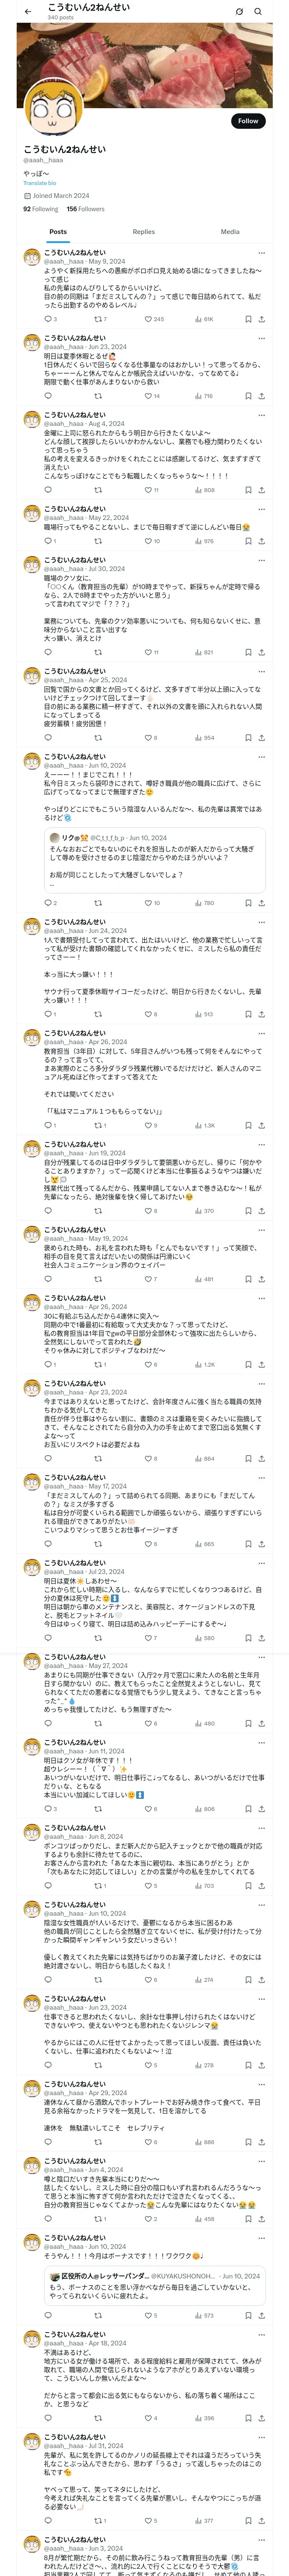This screenshot has height=2576, width=289.
Task: Open more options on the May 9 post
Action: tap(261, 253)
